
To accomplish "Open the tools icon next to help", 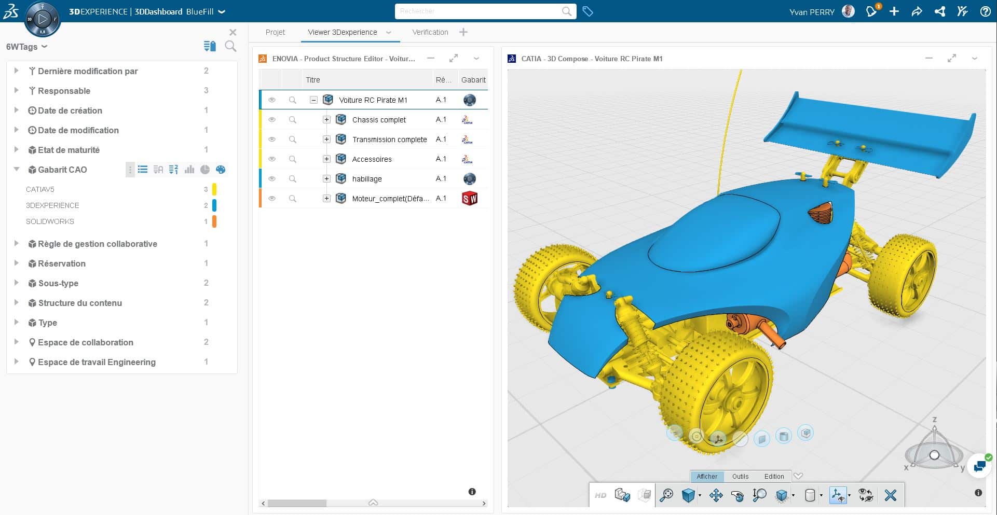I will pyautogui.click(x=962, y=11).
